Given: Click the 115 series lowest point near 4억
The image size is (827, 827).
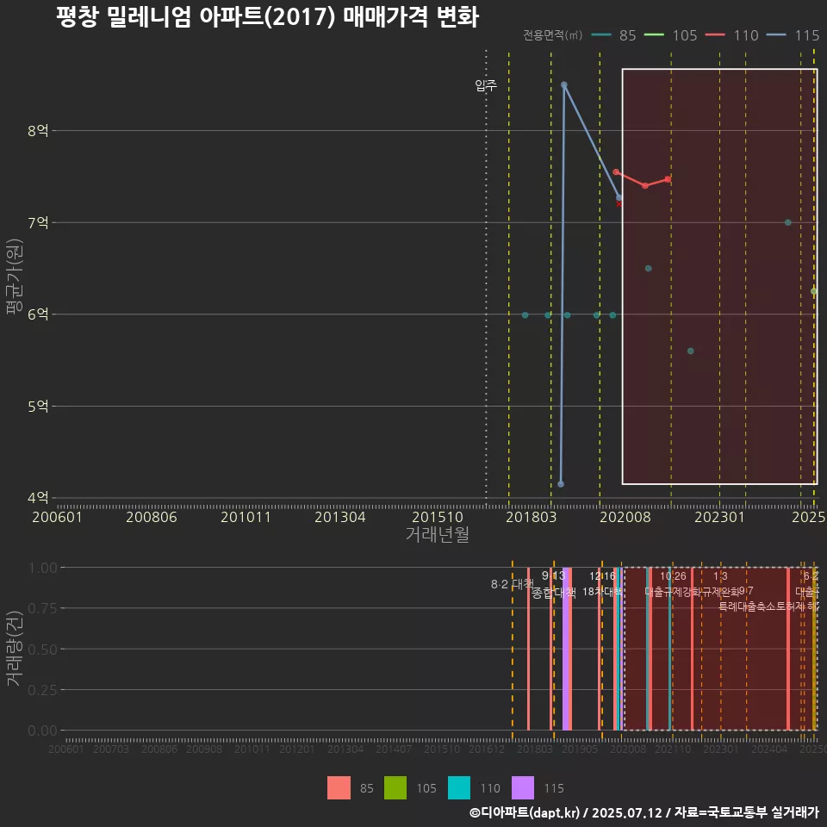Looking at the screenshot, I should (561, 483).
